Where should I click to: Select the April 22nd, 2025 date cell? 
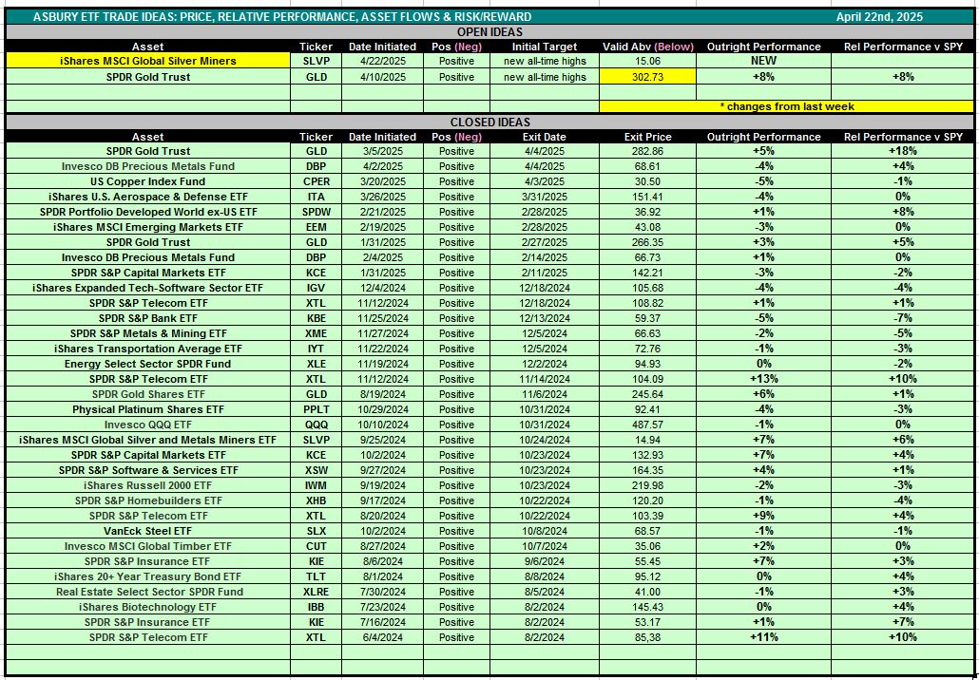879,17
